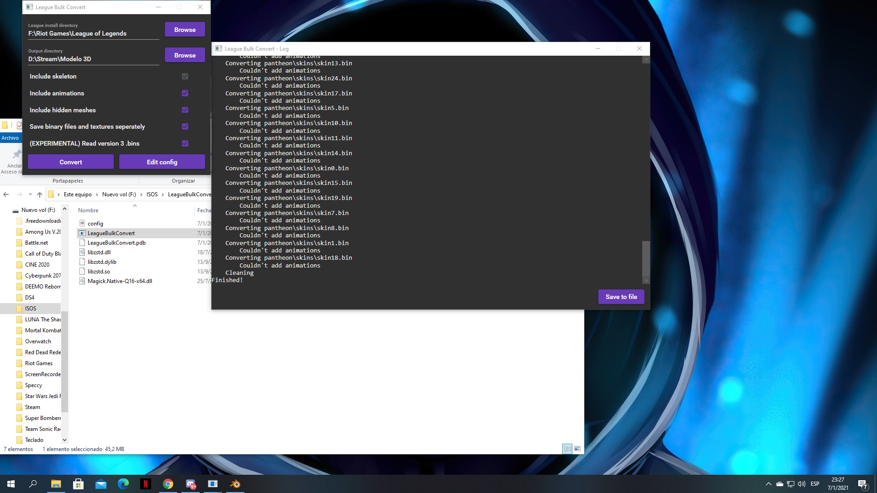Image resolution: width=877 pixels, height=493 pixels.
Task: Open Edit config
Action: [162, 162]
